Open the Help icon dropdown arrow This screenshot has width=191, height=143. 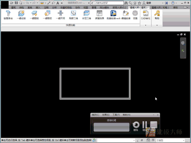coord(176,3)
